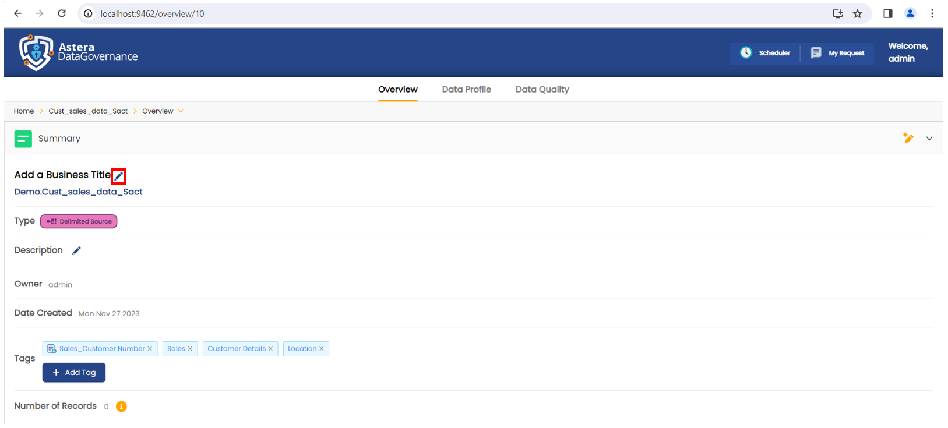Switch to the Overview tab
The image size is (948, 428).
pos(398,89)
